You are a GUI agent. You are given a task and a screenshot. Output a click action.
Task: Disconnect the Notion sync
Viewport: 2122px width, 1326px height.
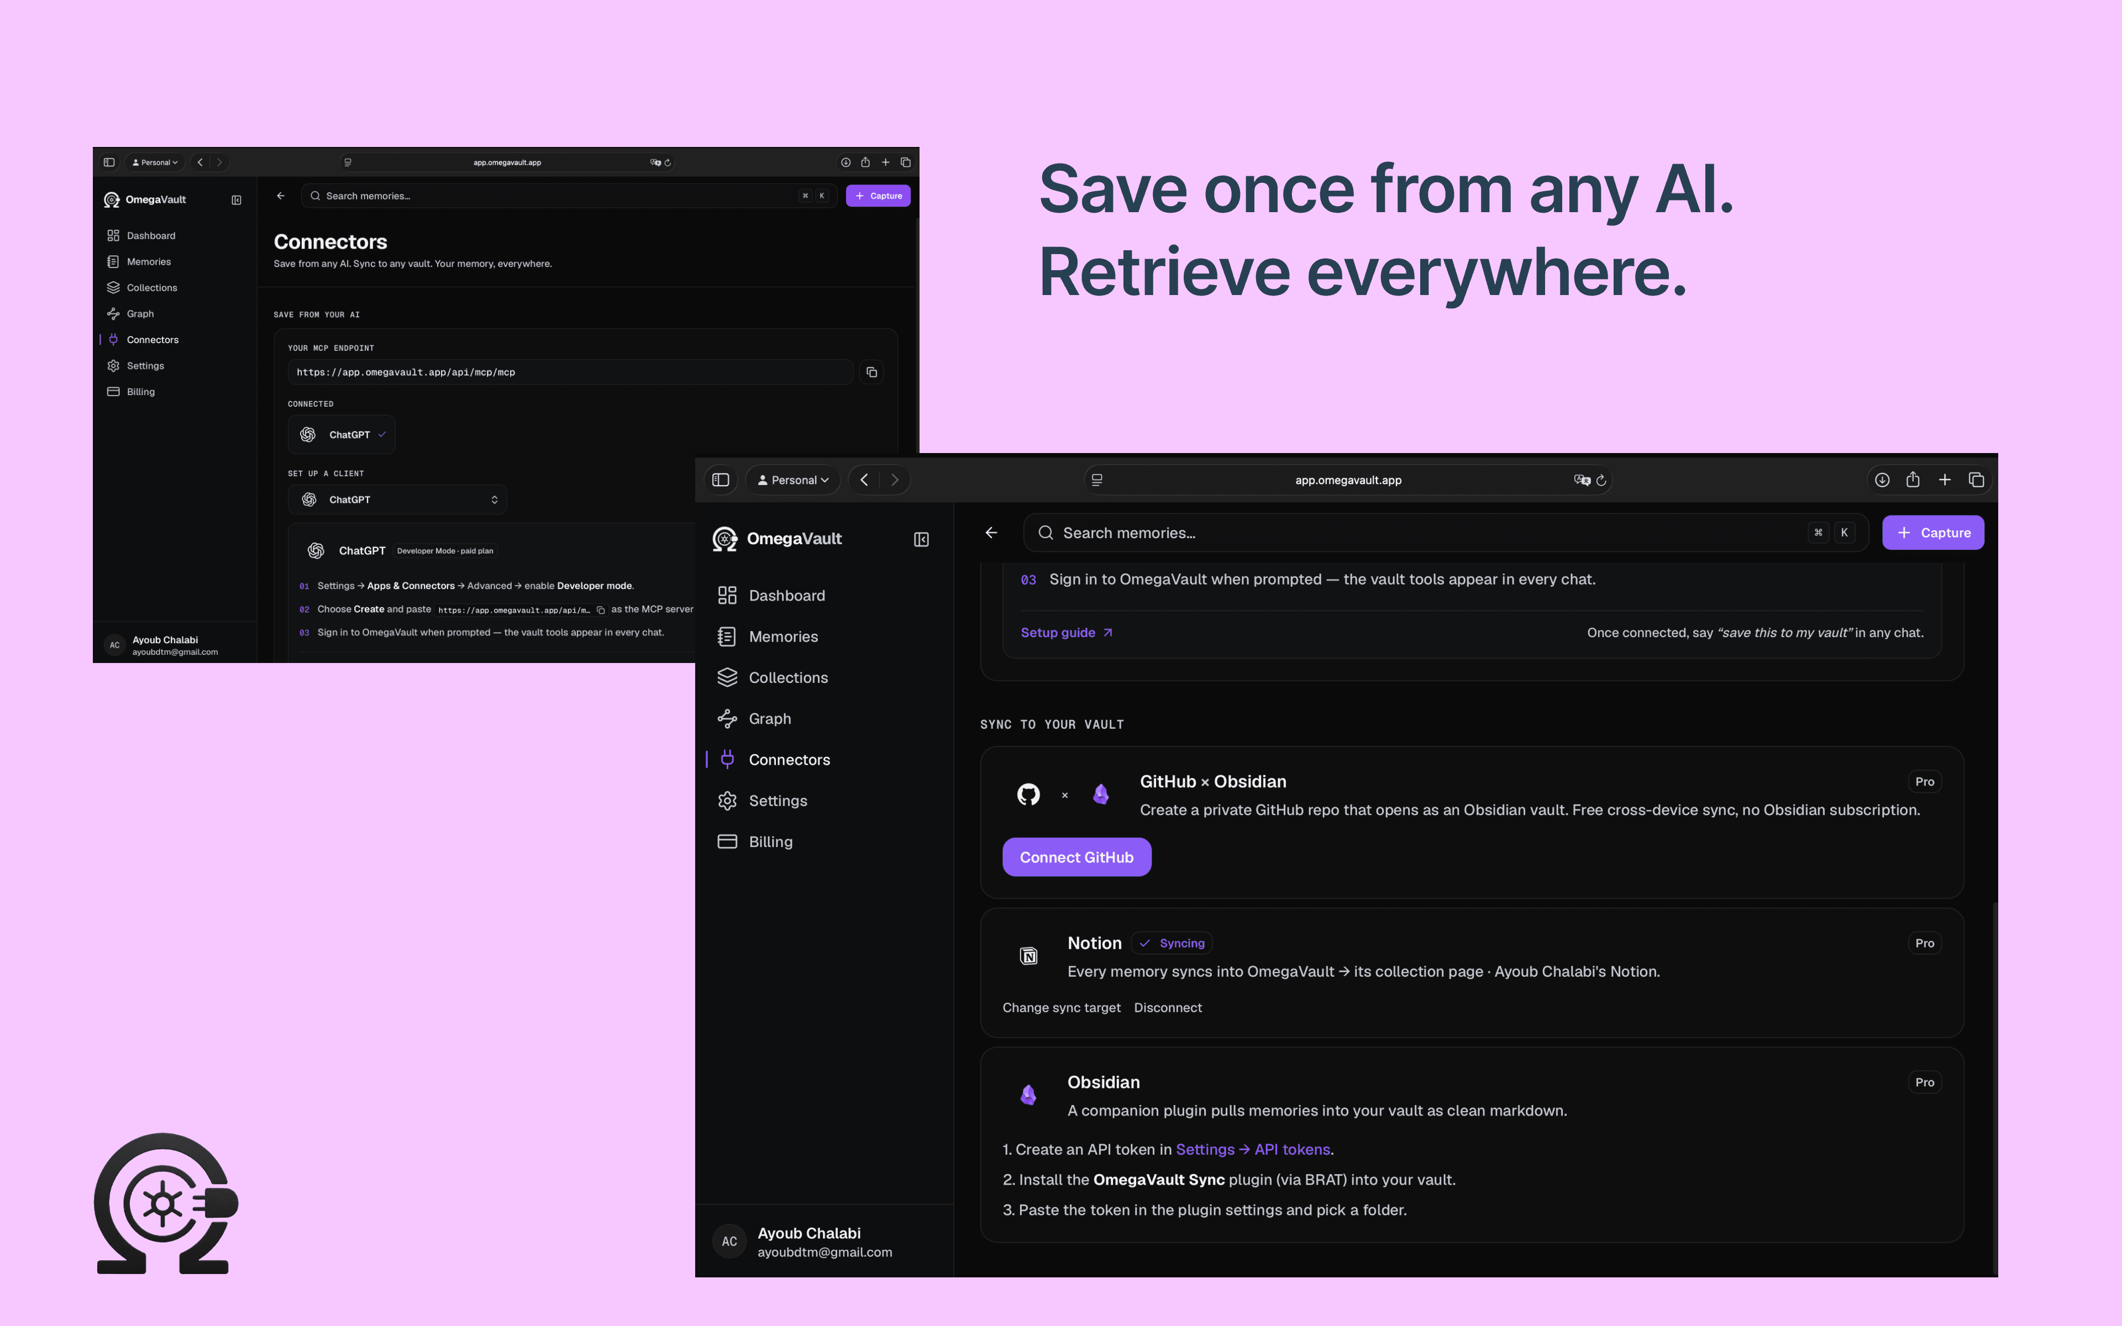pyautogui.click(x=1167, y=1008)
